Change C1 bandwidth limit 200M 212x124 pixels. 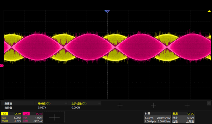[x=5, y=121]
